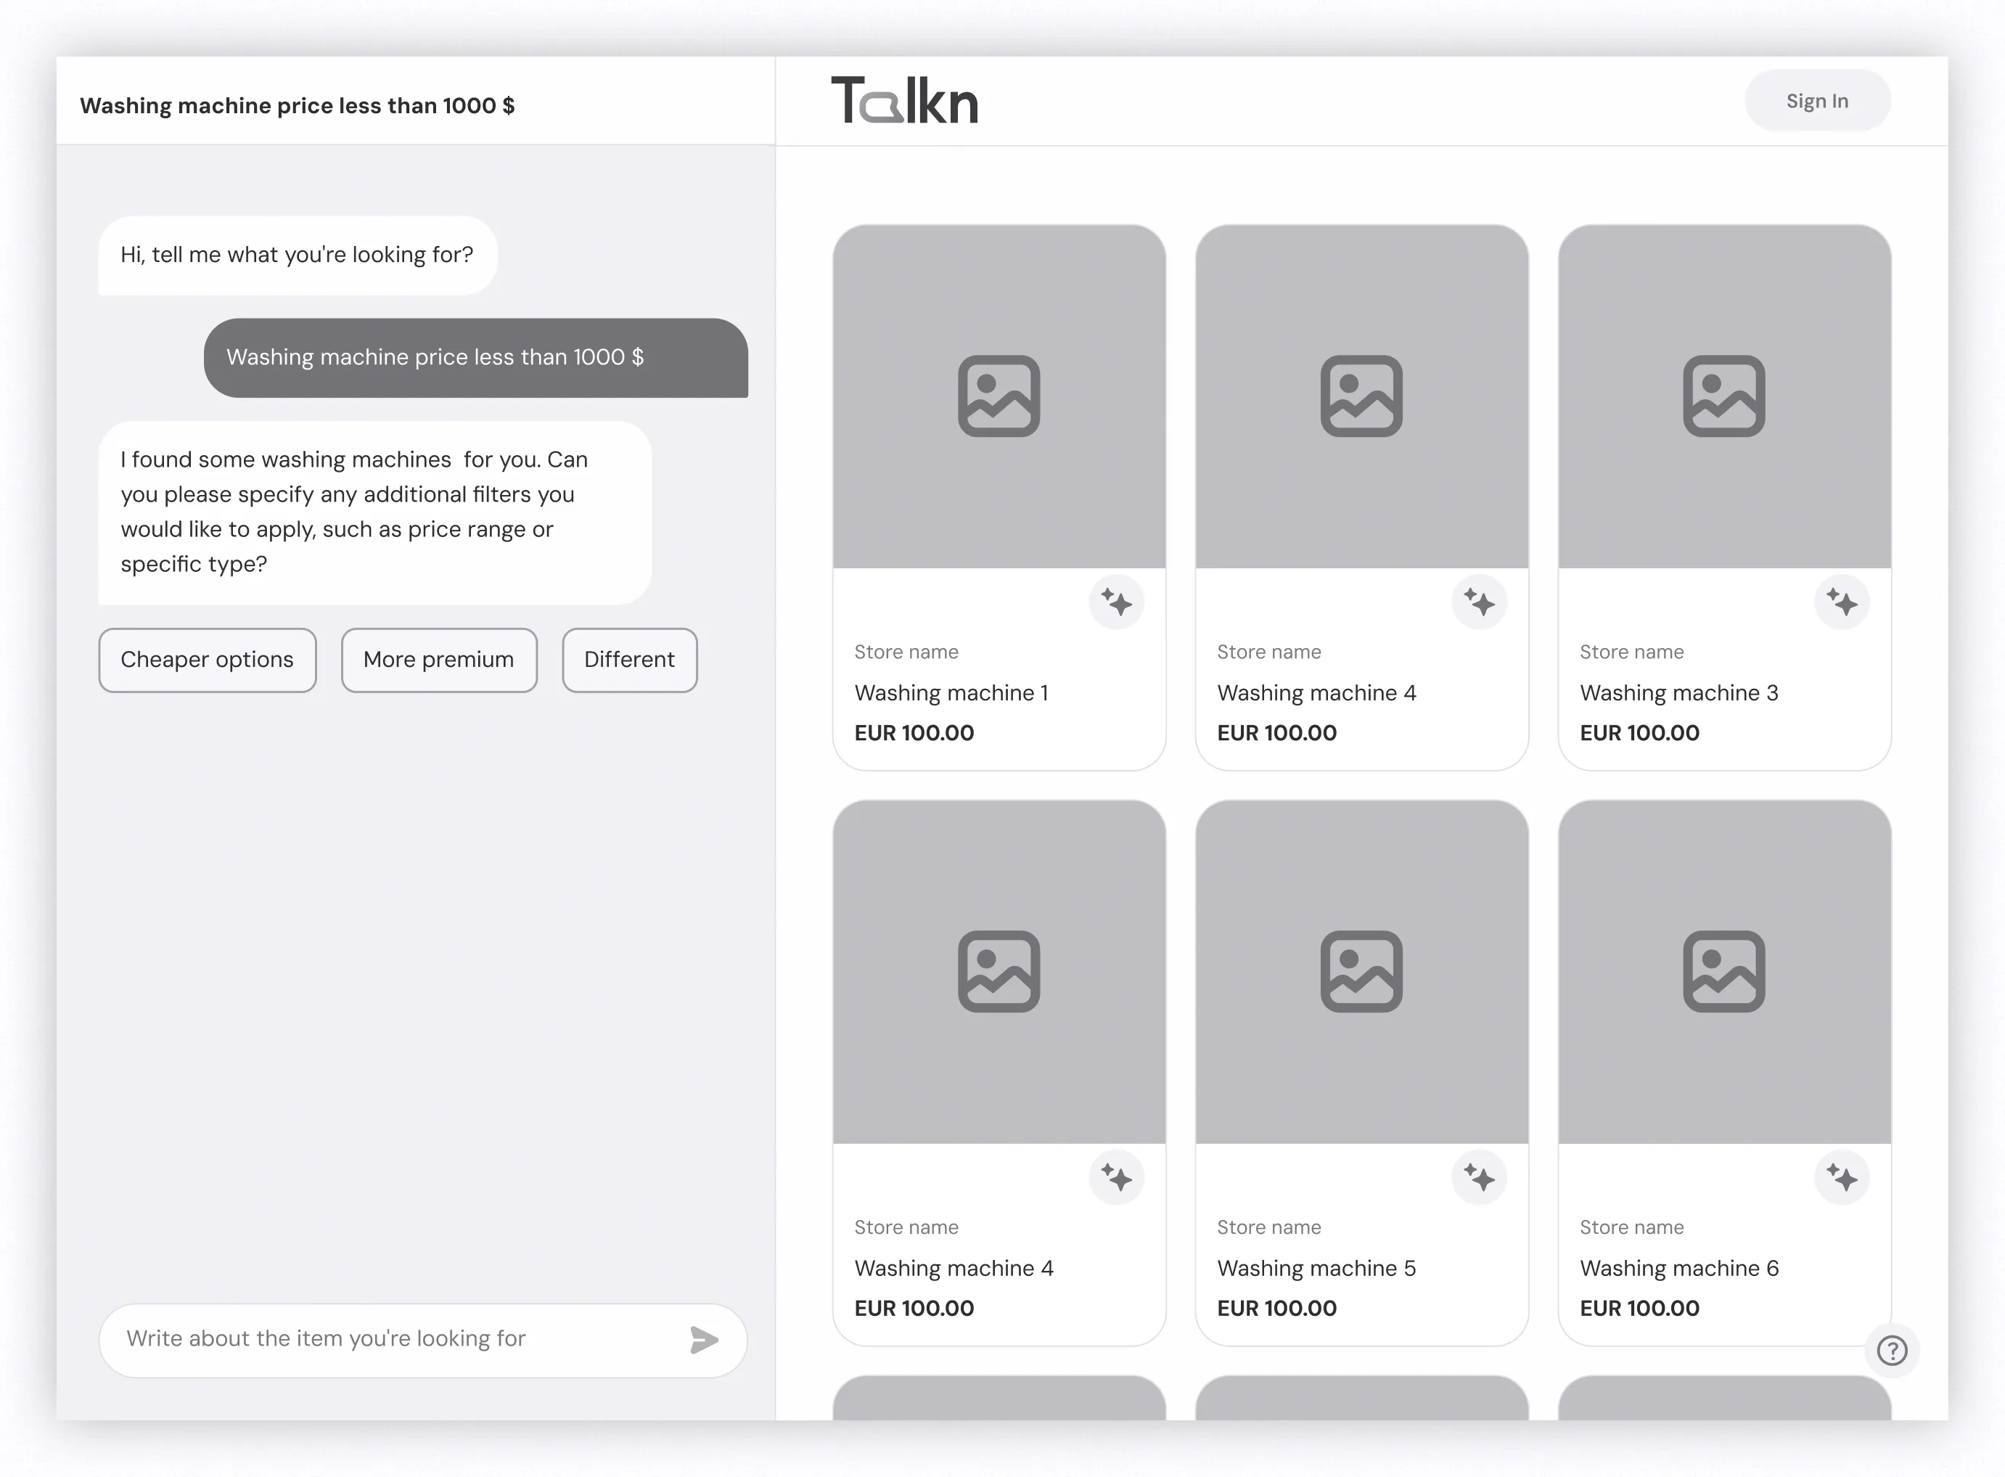Screen dimensions: 2005x1477
Task: Click sparkle icon on Washing machine 5 card
Action: 1478,1177
